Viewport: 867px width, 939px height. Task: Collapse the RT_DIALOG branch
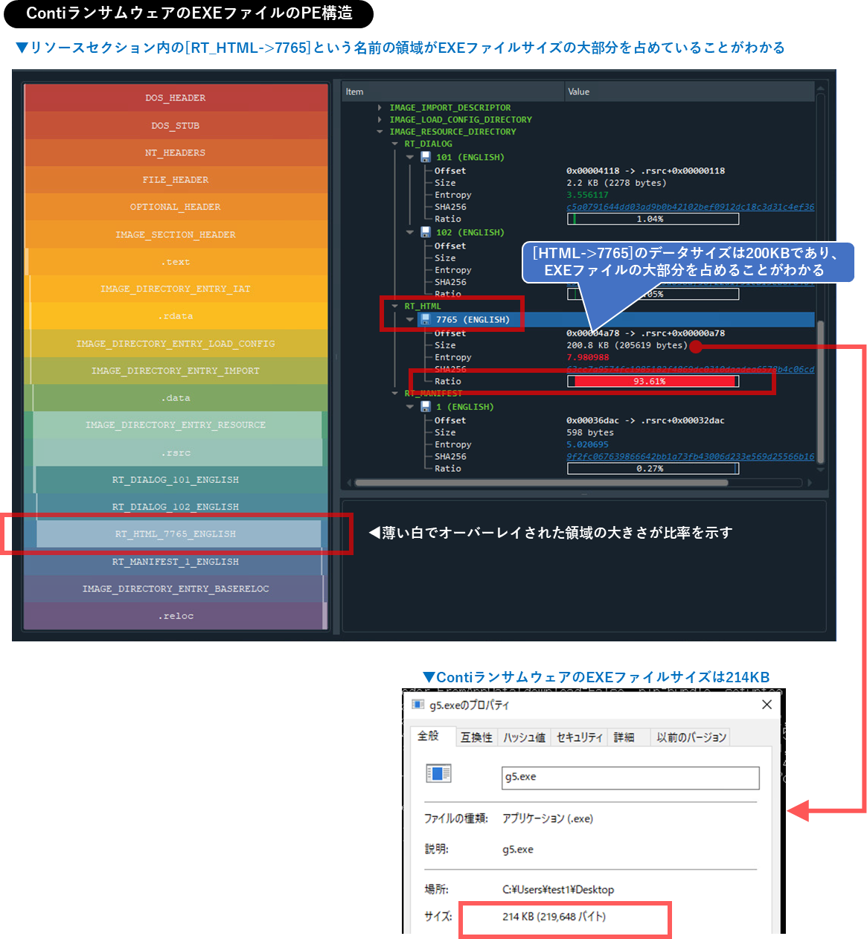pyautogui.click(x=394, y=144)
